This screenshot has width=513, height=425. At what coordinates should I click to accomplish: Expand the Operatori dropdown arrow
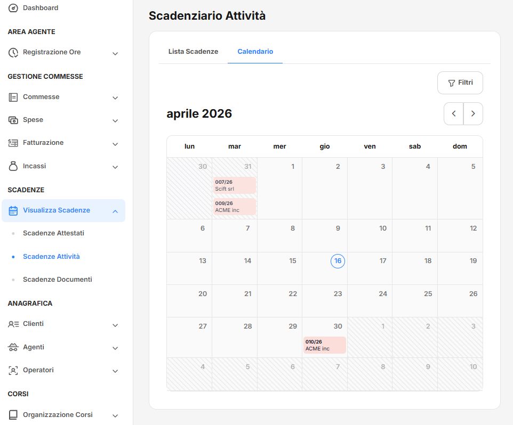pos(115,371)
